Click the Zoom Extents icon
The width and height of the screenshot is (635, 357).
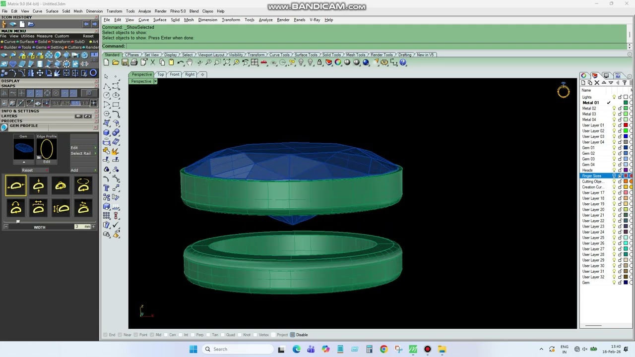[x=227, y=62]
